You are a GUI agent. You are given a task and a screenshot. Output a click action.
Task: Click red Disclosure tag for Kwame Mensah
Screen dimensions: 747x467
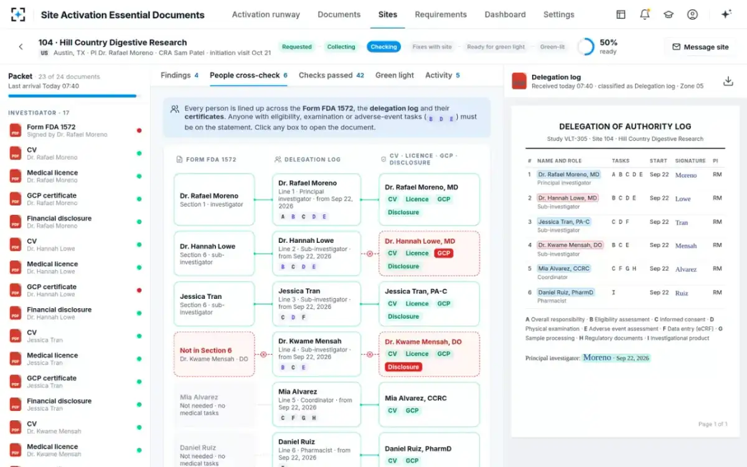(x=403, y=367)
